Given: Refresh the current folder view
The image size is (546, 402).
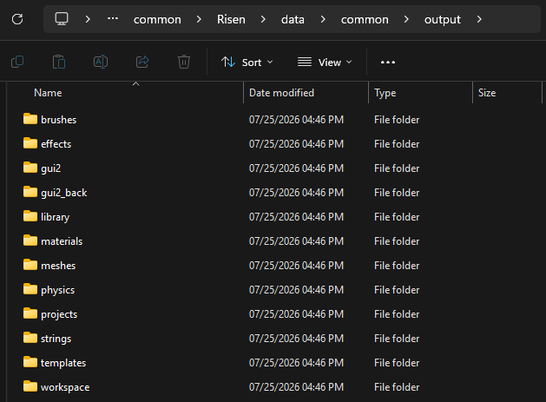Looking at the screenshot, I should click(x=17, y=19).
